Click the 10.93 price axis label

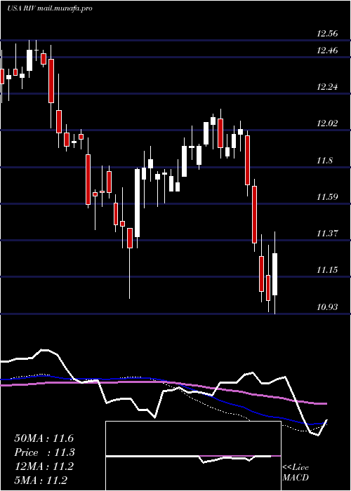327,307
